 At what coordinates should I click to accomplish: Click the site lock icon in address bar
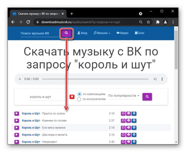(37, 22)
